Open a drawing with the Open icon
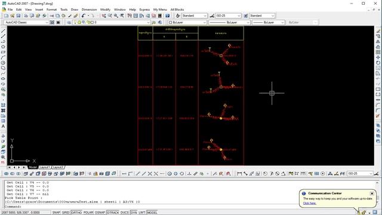This screenshot has width=382, height=215. pyautogui.click(x=12, y=16)
